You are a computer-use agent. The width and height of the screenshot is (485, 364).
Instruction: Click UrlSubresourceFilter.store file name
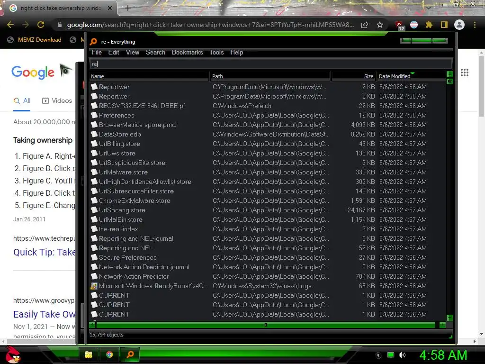(x=136, y=191)
